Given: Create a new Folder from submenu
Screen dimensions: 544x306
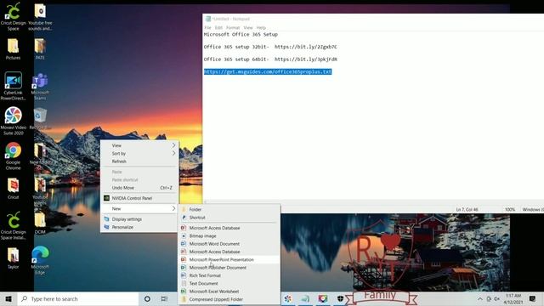Looking at the screenshot, I should [x=229, y=209].
